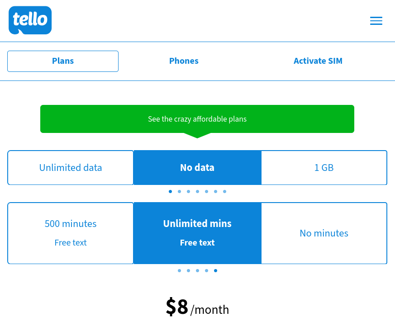The width and height of the screenshot is (395, 331).
Task: Switch to the Plans tab
Action: [x=63, y=61]
